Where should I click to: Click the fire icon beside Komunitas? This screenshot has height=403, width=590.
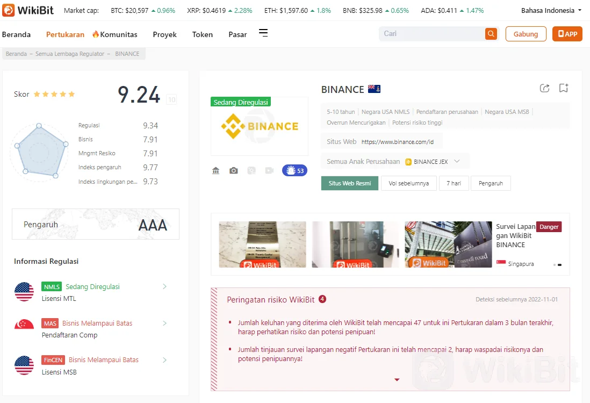point(96,34)
